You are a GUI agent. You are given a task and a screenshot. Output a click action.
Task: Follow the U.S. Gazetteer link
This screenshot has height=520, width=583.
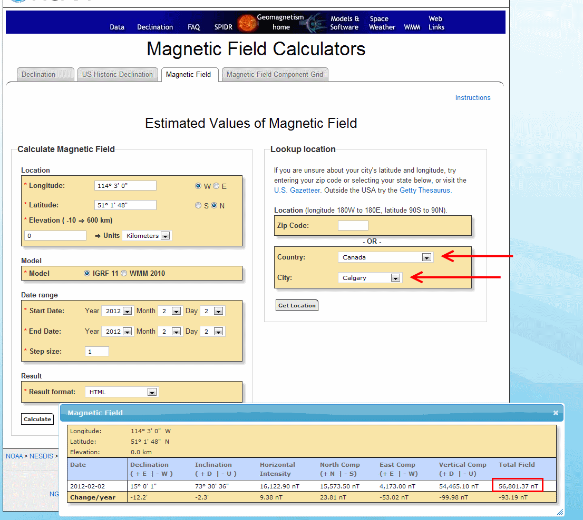pyautogui.click(x=297, y=191)
